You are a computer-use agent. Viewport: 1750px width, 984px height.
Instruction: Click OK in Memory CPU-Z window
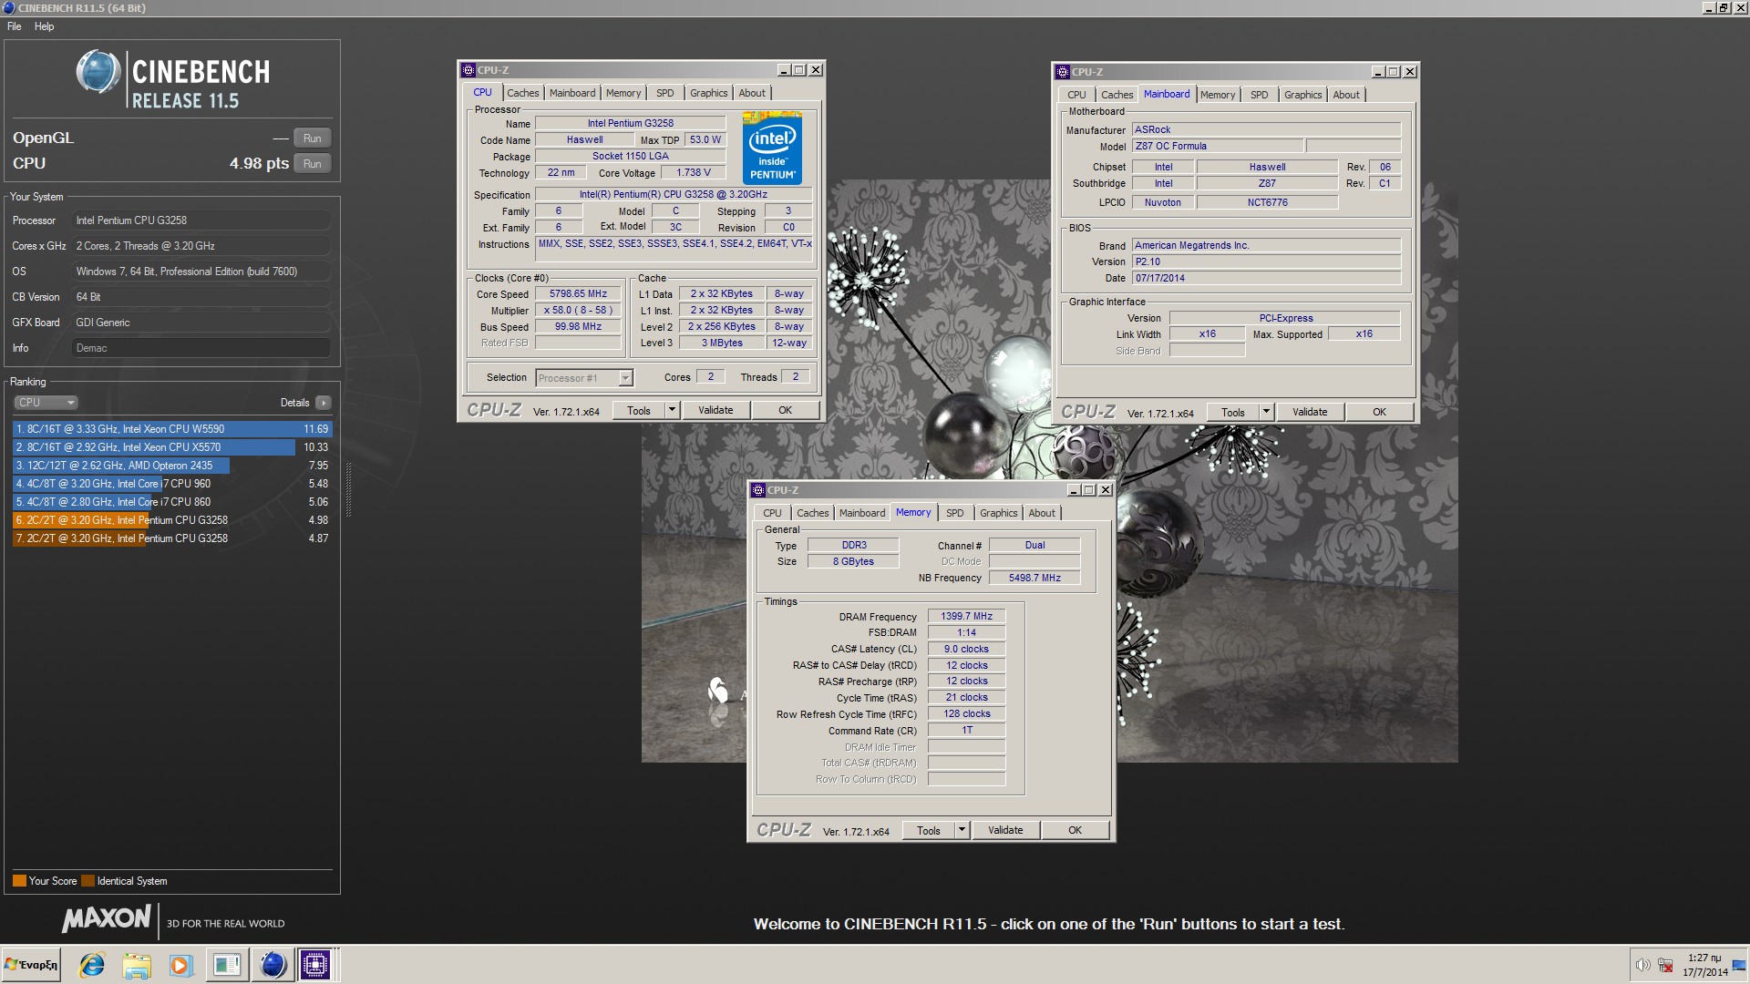pyautogui.click(x=1075, y=831)
